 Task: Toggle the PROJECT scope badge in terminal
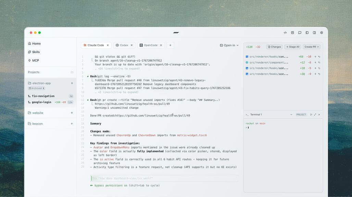point(301,115)
